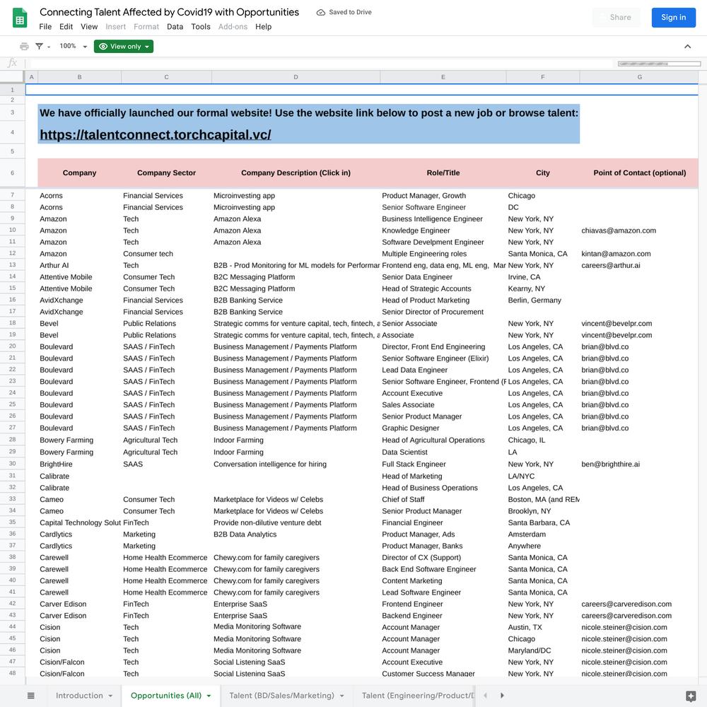Click the print icon in toolbar

pyautogui.click(x=24, y=47)
